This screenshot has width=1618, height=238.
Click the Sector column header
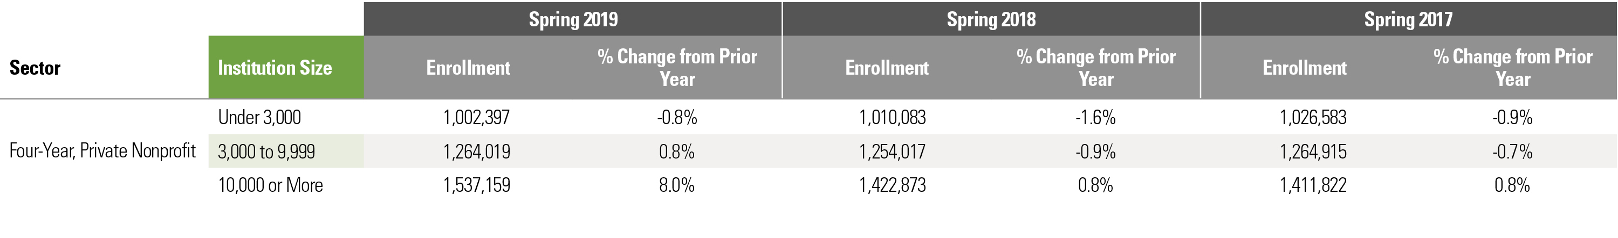coord(35,68)
